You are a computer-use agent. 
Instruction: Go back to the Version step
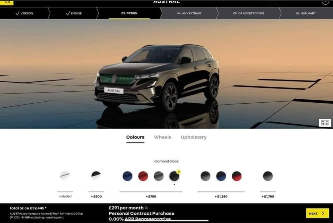pos(24,13)
